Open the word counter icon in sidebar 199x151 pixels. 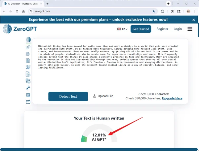coord(28,95)
